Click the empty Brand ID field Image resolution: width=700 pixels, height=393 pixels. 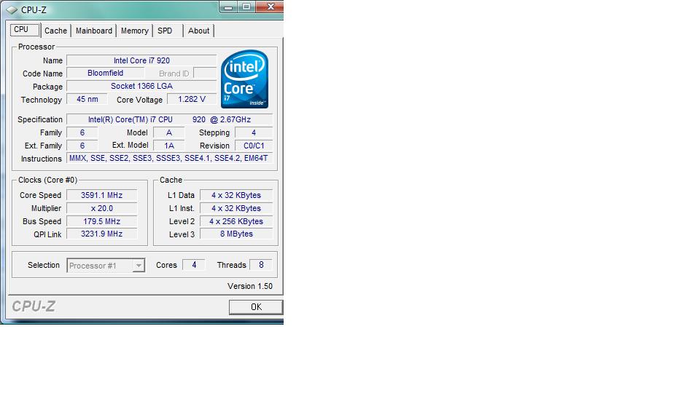[x=205, y=73]
